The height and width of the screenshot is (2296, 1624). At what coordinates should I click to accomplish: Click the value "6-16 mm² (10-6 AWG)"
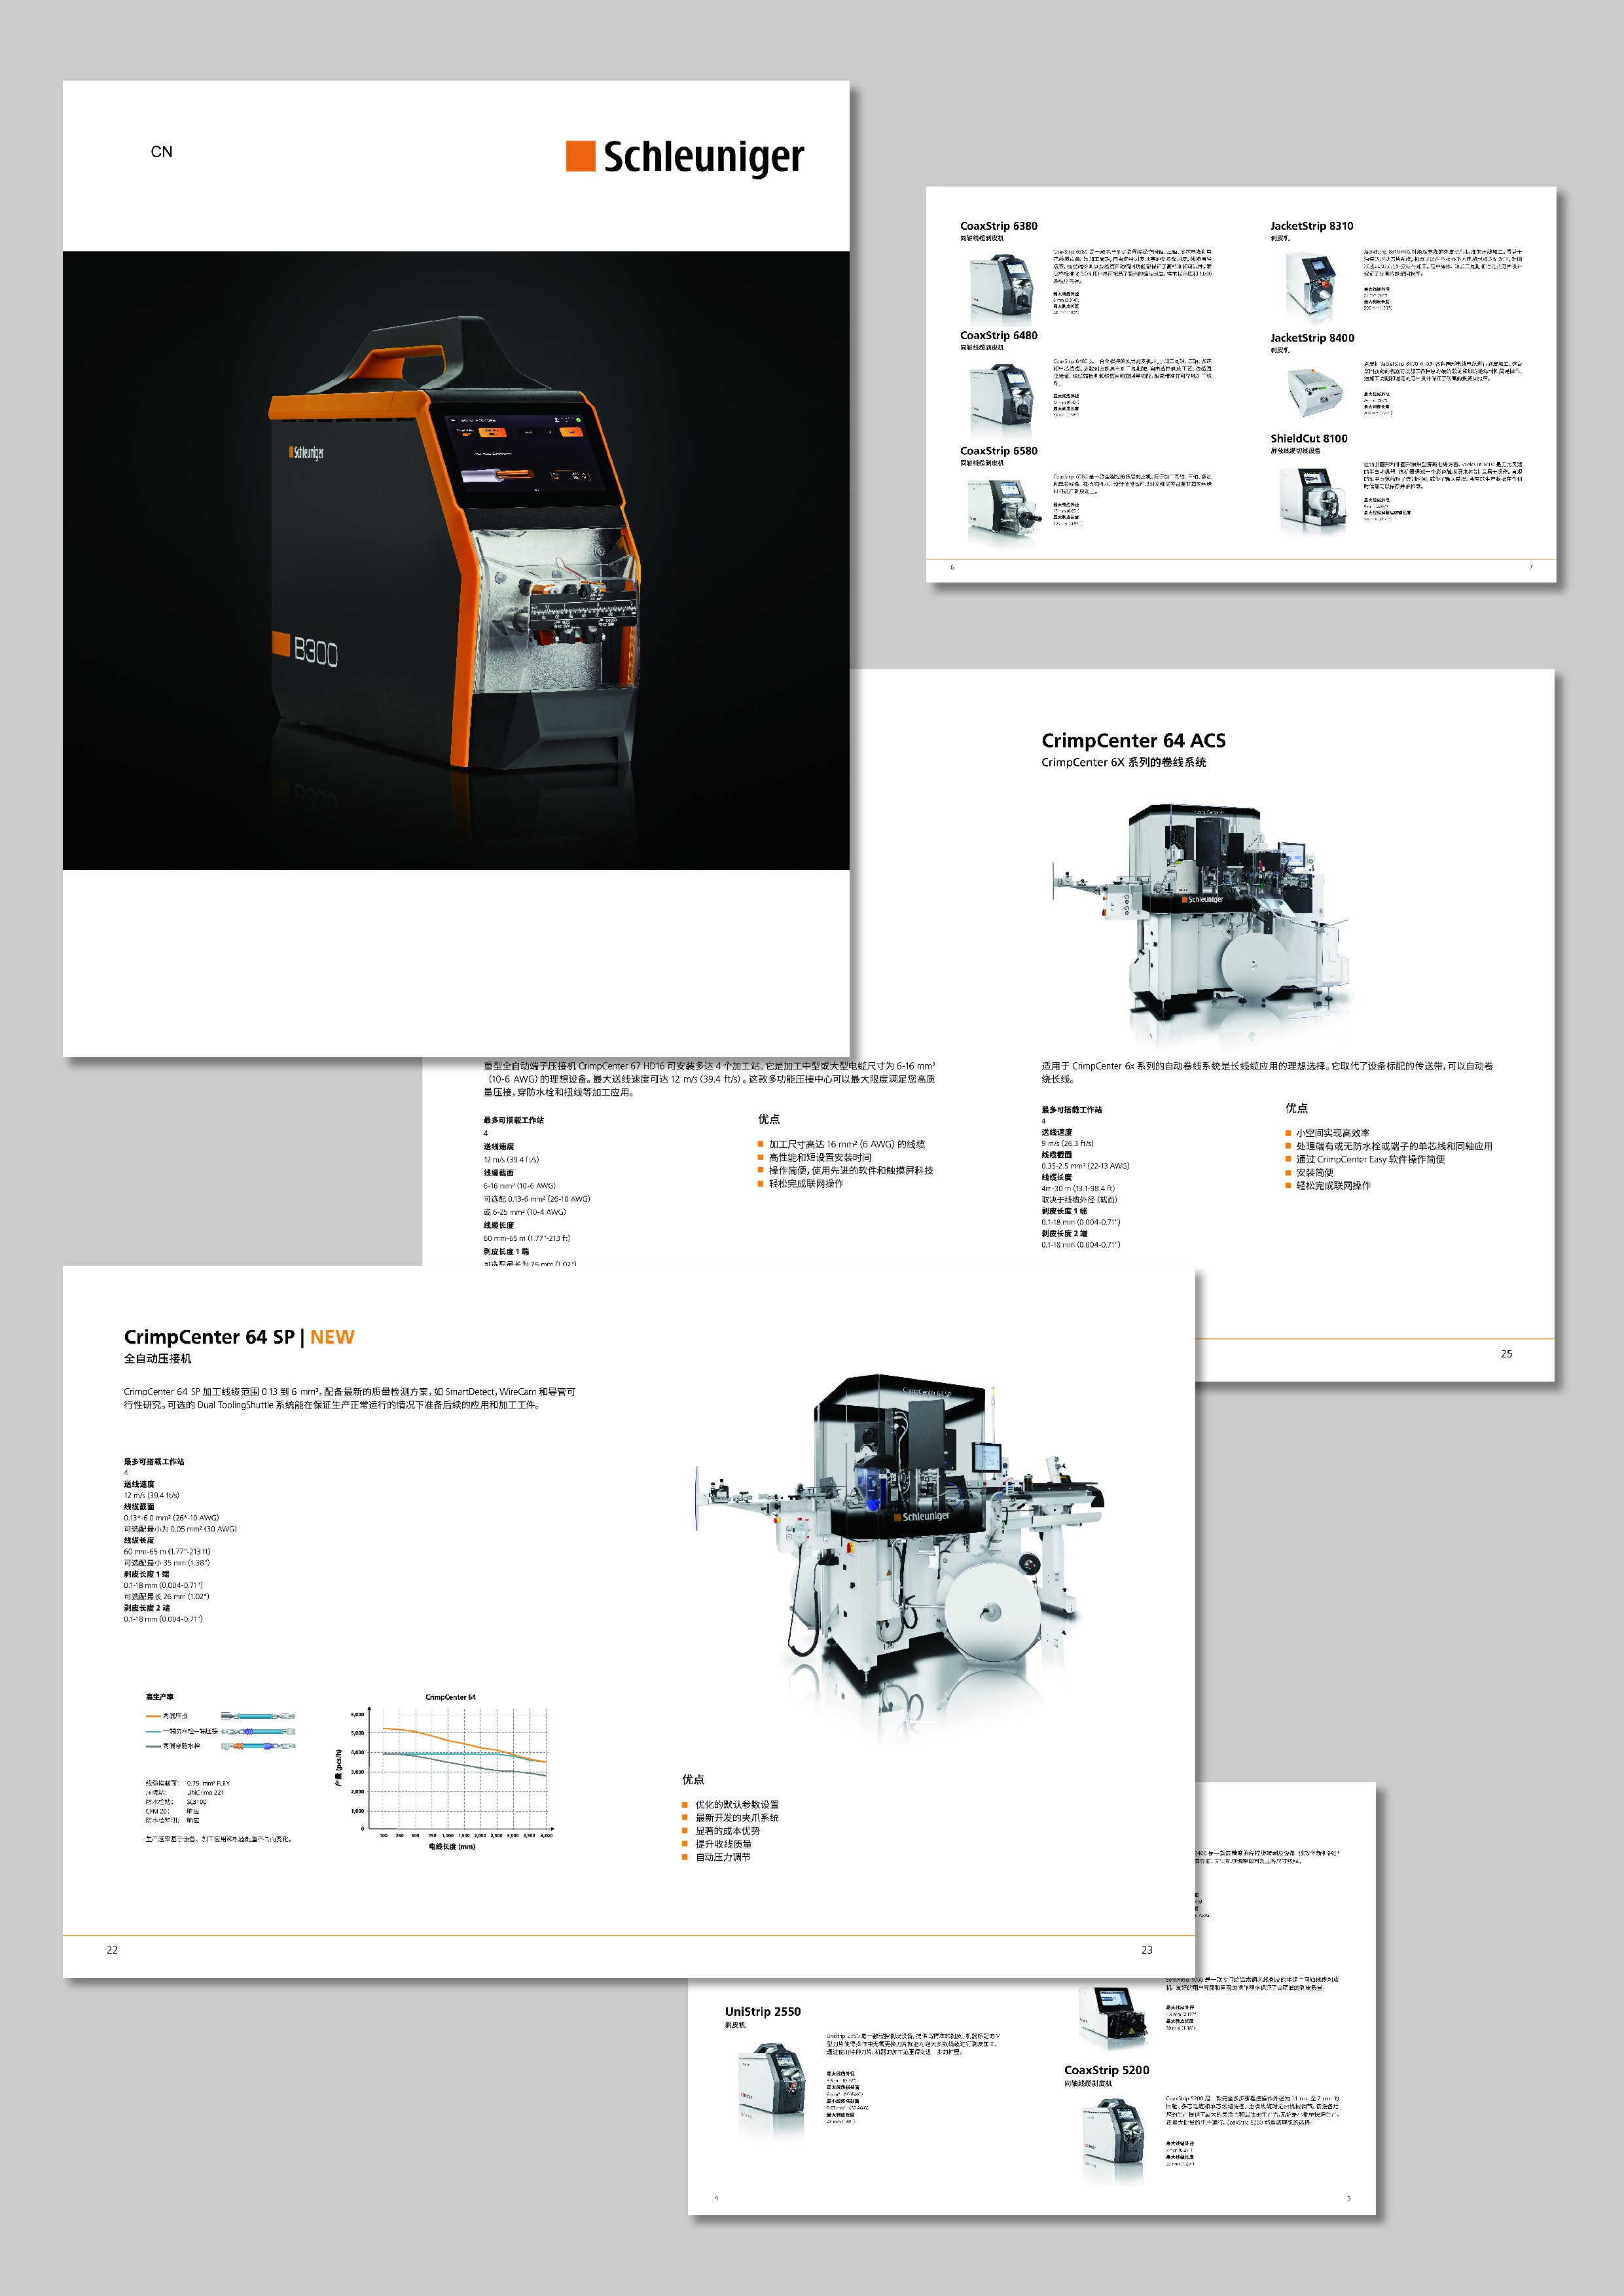pos(519,1186)
